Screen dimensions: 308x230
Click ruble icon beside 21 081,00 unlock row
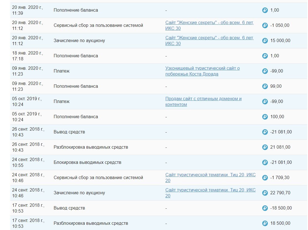point(265,147)
